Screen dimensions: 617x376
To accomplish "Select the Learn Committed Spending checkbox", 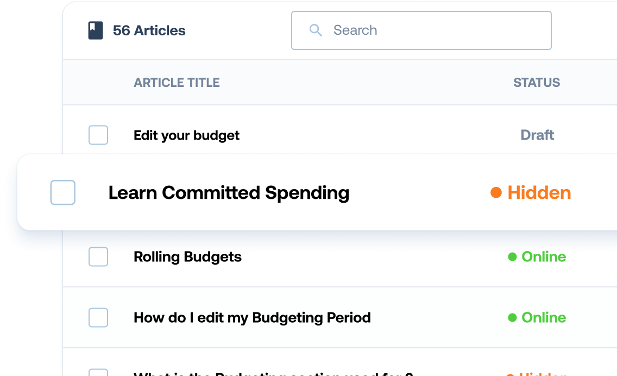I will click(63, 192).
